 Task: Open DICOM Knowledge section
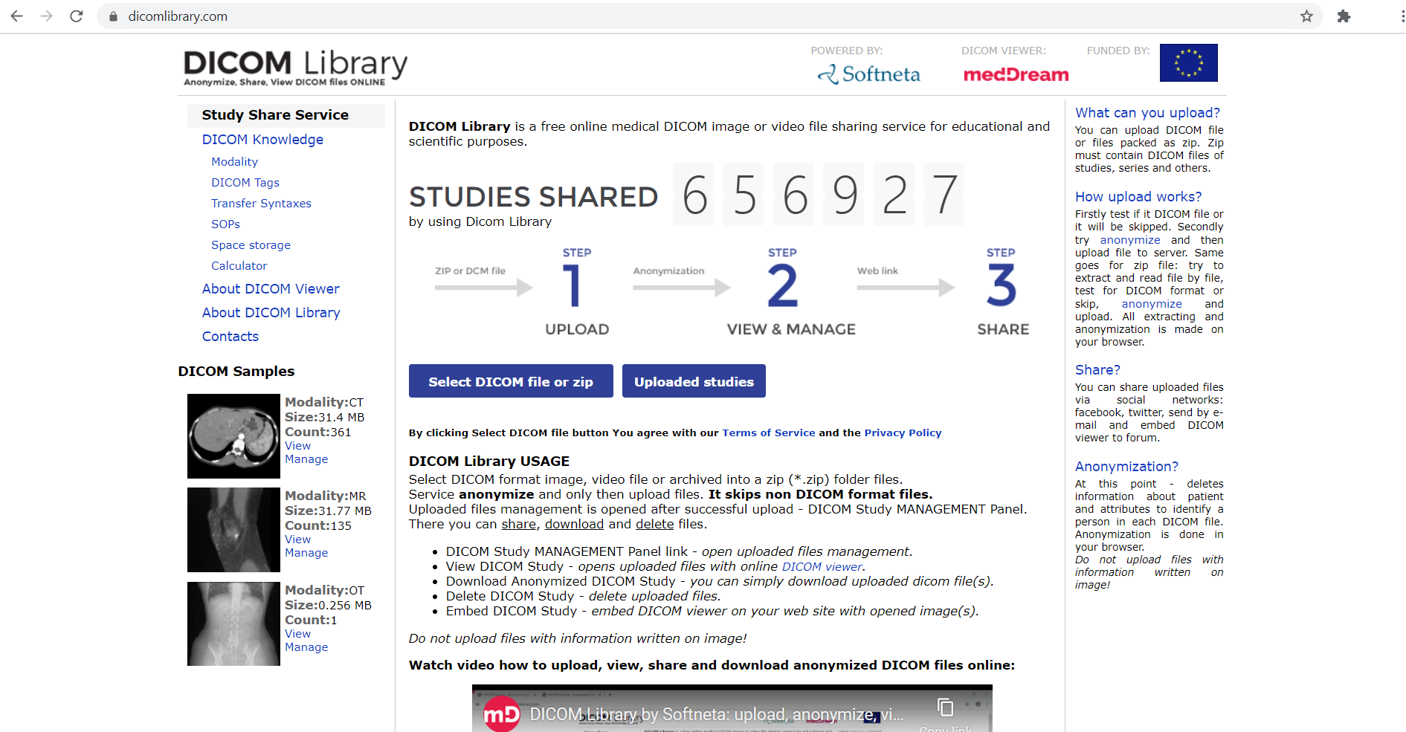point(262,140)
